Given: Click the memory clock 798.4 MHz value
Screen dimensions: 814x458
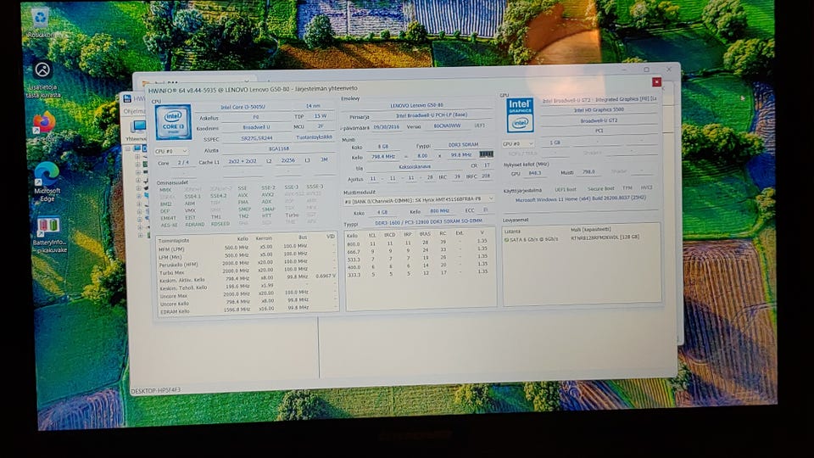Looking at the screenshot, I should pyautogui.click(x=383, y=156).
